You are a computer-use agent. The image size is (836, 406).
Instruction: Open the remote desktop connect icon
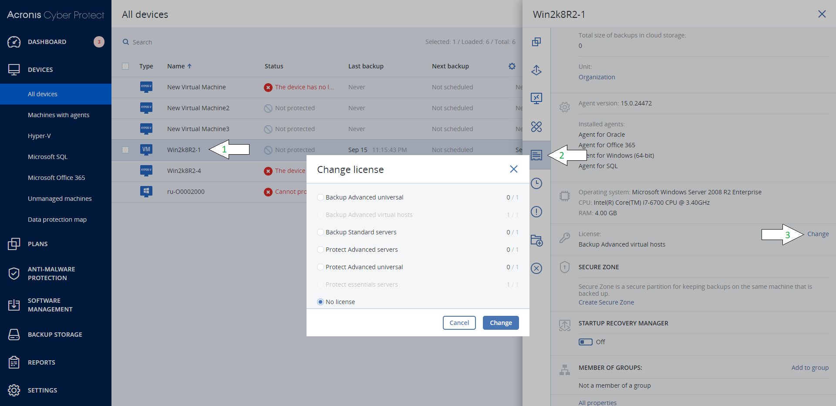coord(536,98)
